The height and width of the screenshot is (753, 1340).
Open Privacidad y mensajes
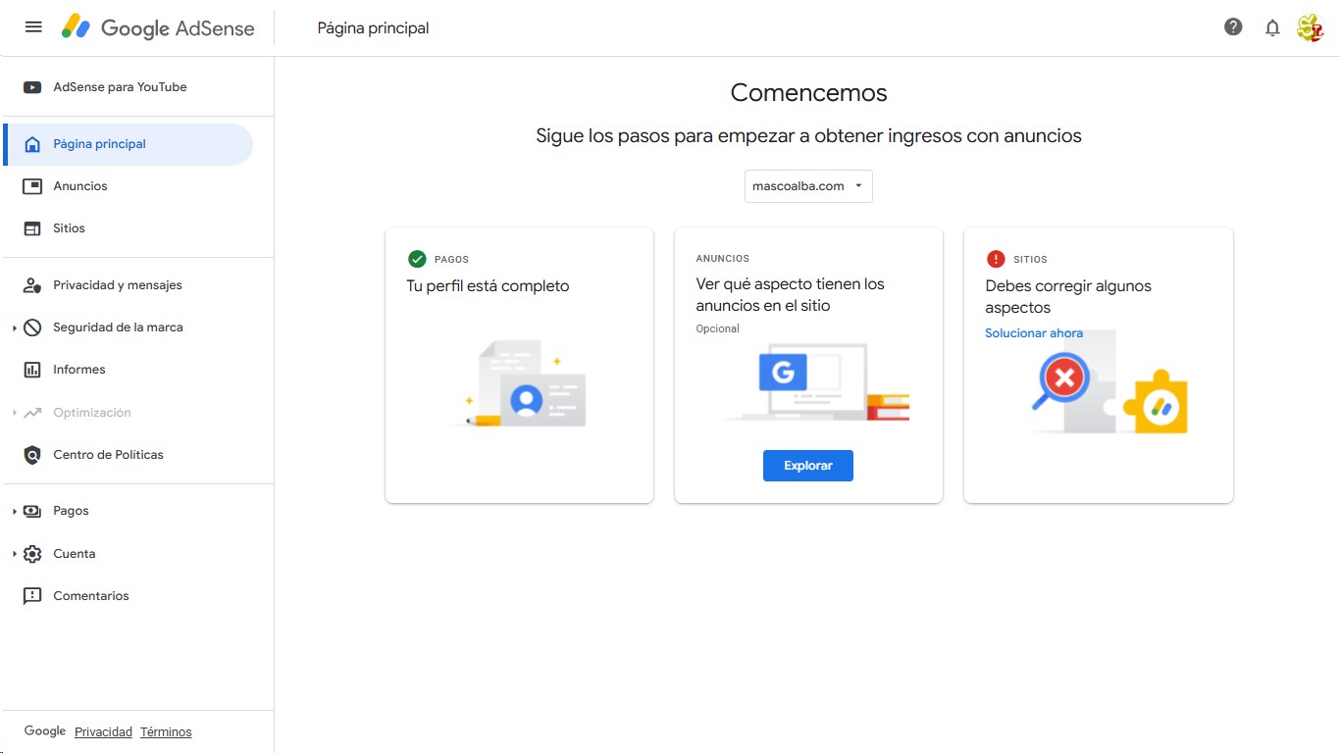[x=128, y=285]
